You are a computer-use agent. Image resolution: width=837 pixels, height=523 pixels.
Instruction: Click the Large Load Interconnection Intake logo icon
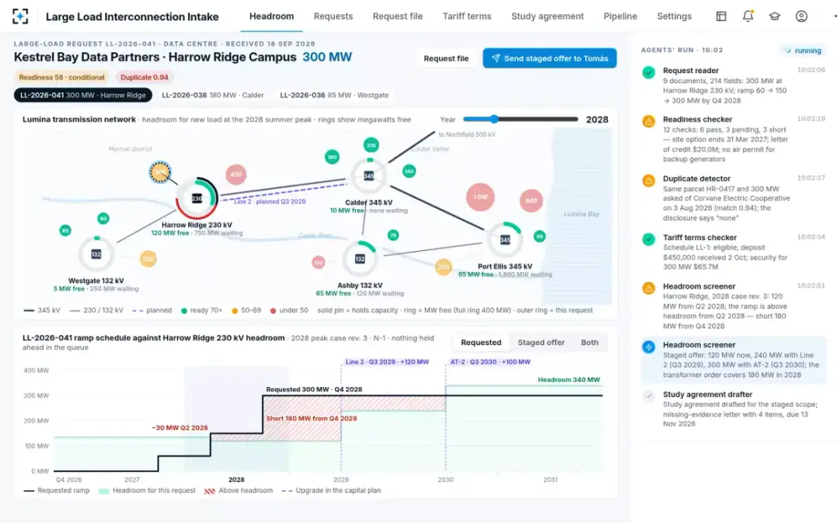21,16
